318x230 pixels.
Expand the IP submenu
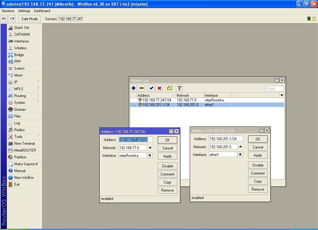pos(38,82)
